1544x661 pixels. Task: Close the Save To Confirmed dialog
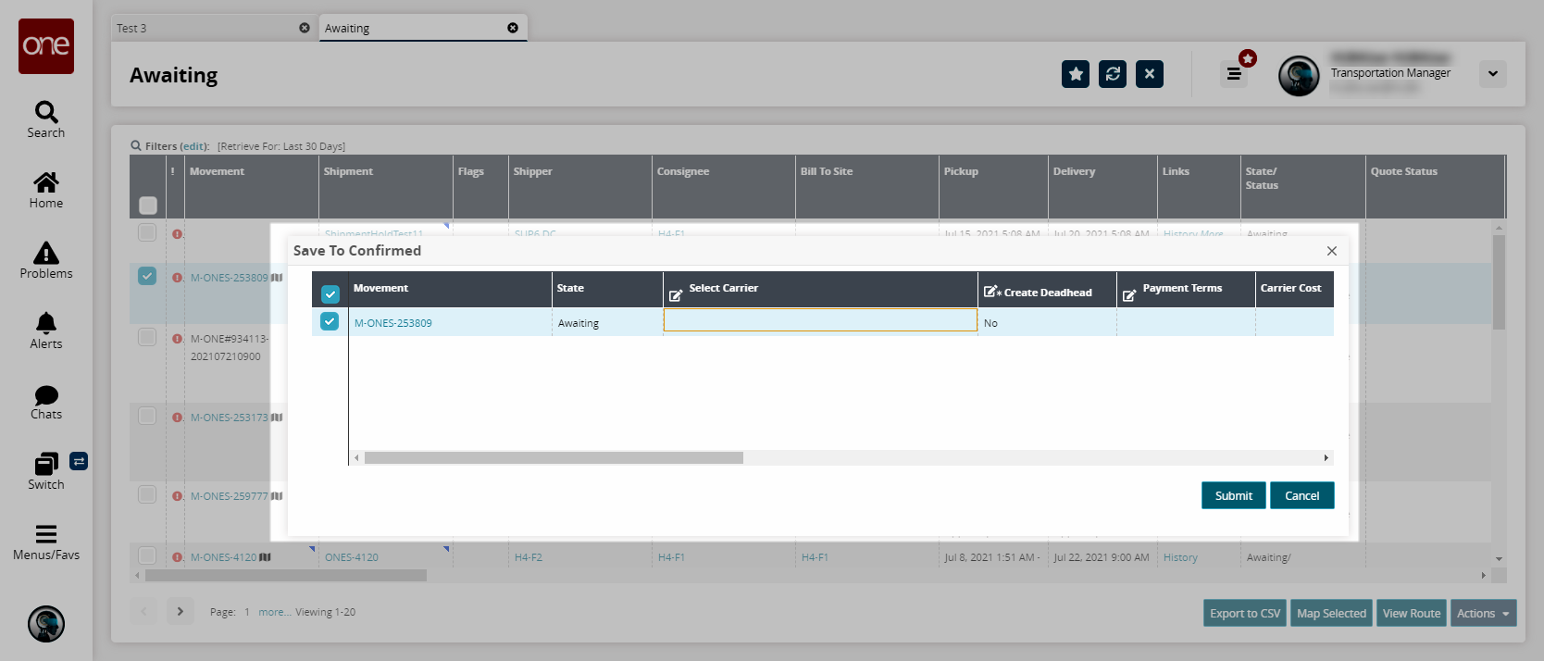point(1331,251)
